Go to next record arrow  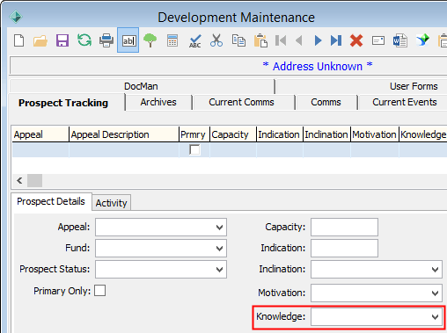coord(318,40)
